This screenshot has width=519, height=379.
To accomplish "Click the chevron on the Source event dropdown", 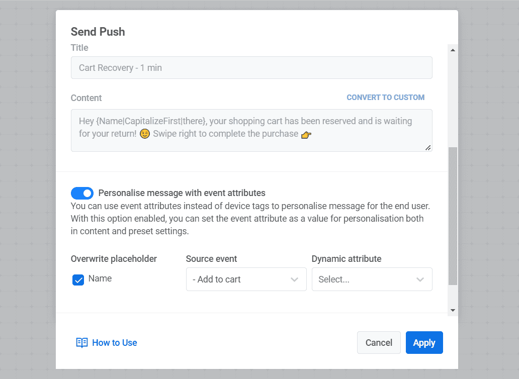I will [x=295, y=279].
